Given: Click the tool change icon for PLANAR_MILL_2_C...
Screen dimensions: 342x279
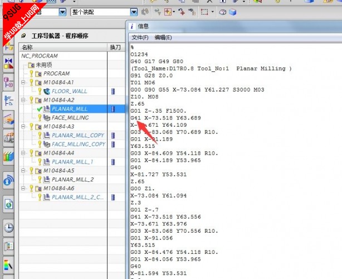Looking at the screenshot, I should [113, 198].
